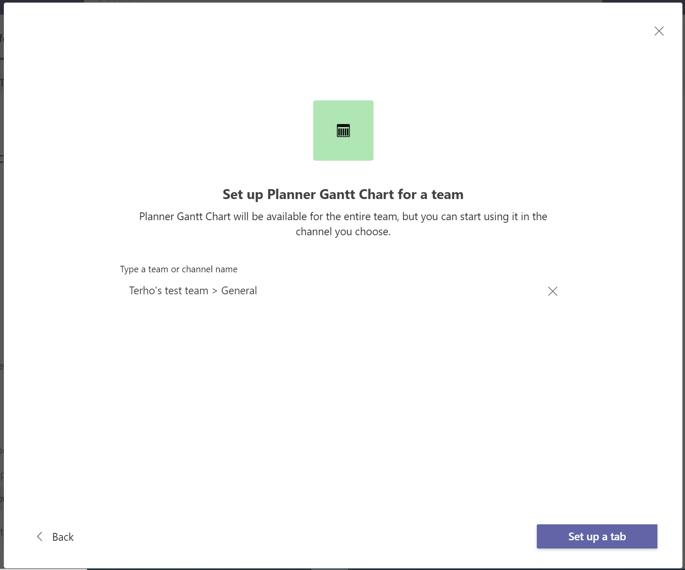Click the General channel name in the field
Screen dimensions: 685x570
click(x=239, y=291)
